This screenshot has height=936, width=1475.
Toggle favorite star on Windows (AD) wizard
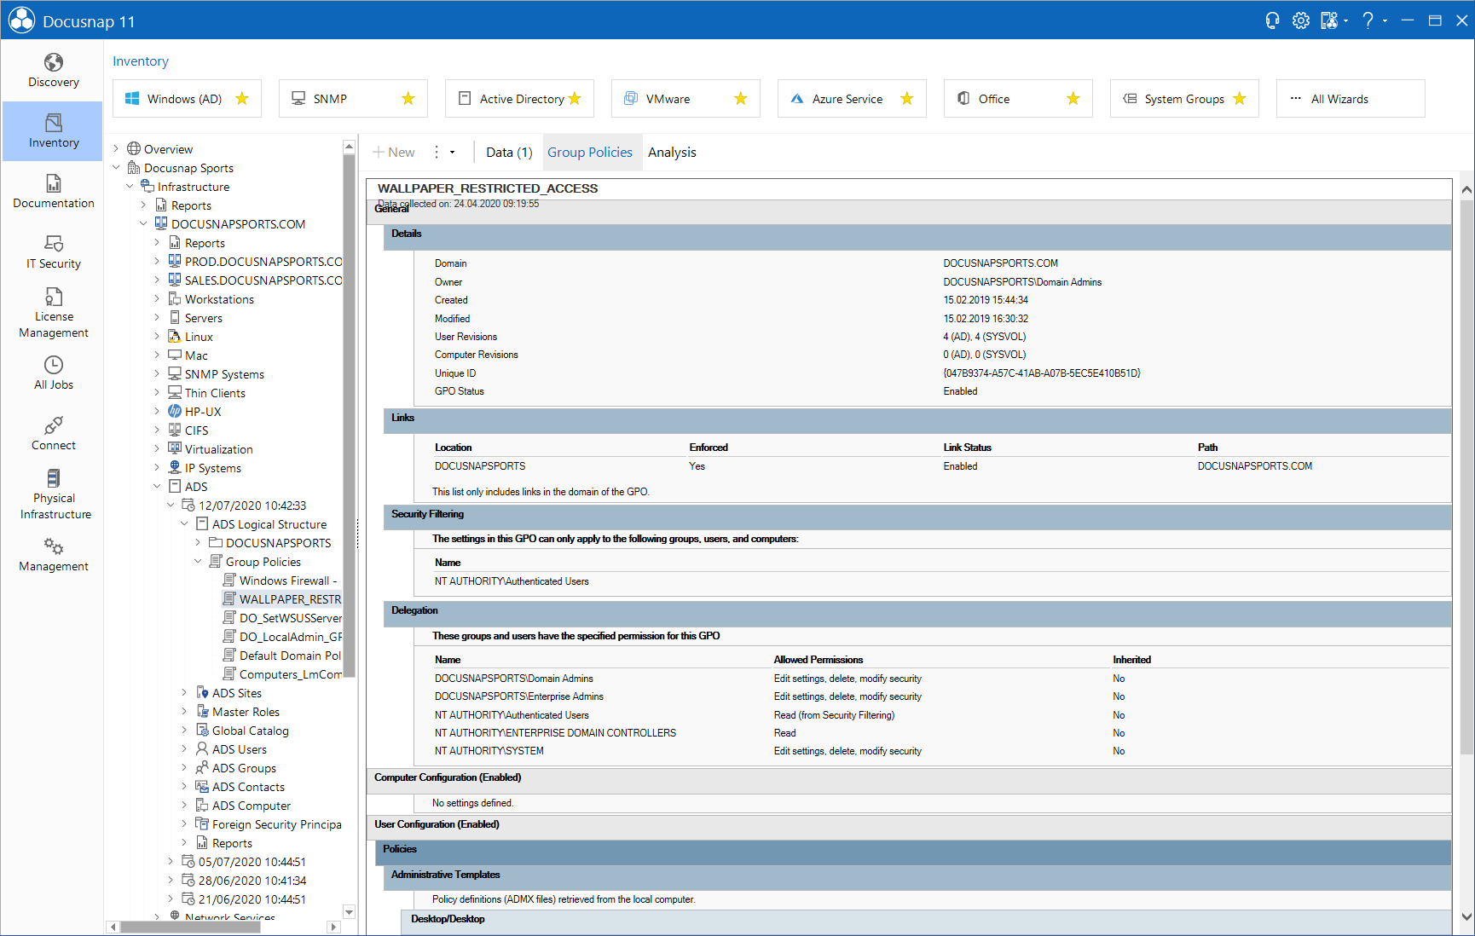click(x=242, y=99)
